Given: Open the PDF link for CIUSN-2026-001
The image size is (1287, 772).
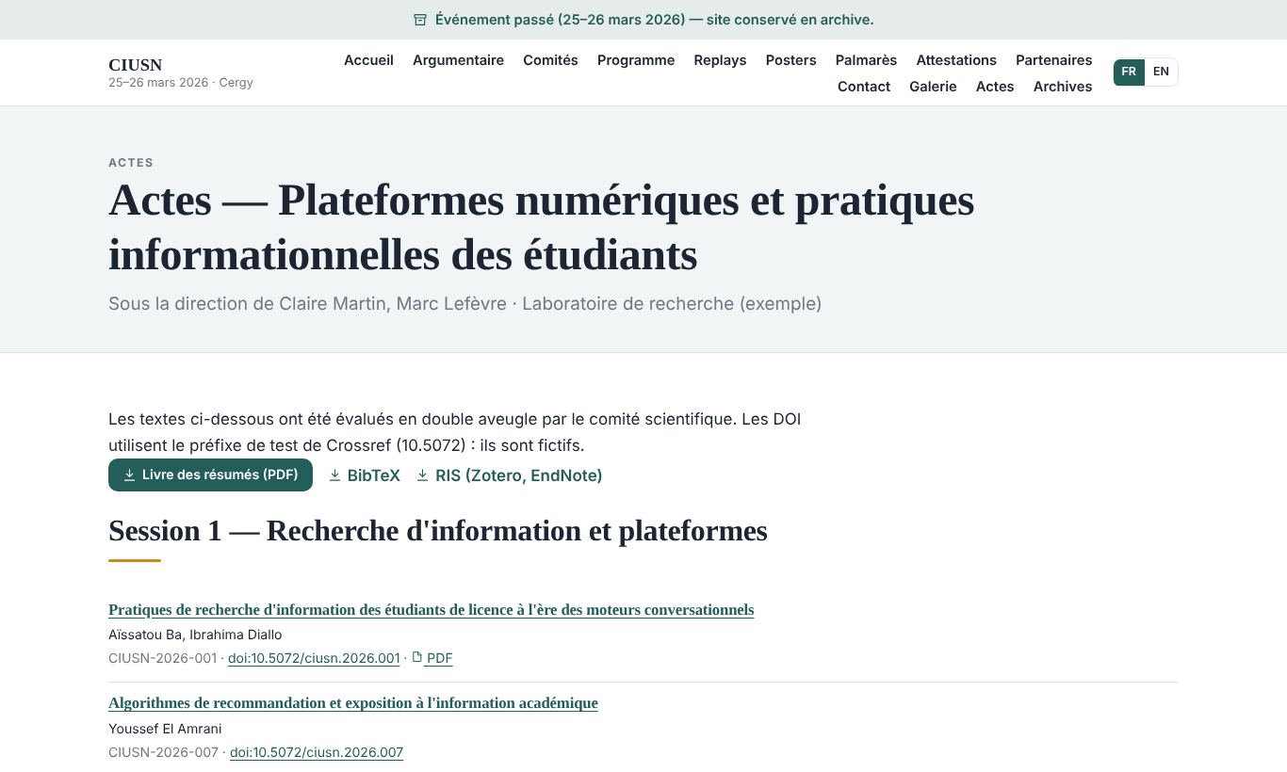Looking at the screenshot, I should (x=432, y=658).
